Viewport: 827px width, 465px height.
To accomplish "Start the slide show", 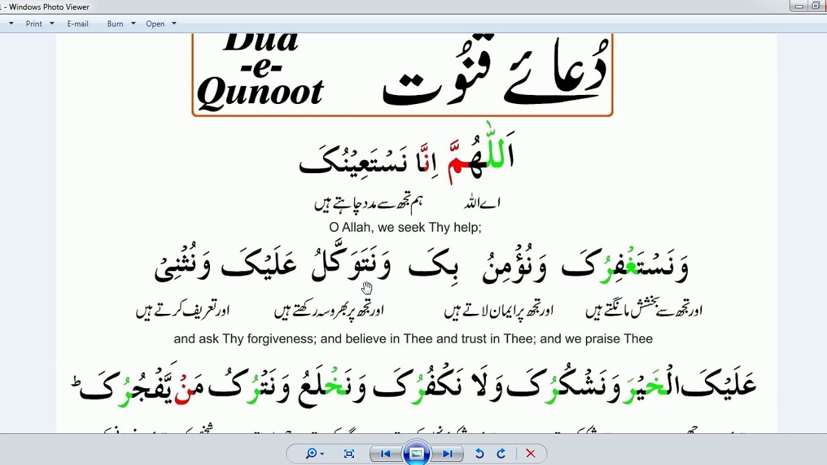I will point(417,454).
